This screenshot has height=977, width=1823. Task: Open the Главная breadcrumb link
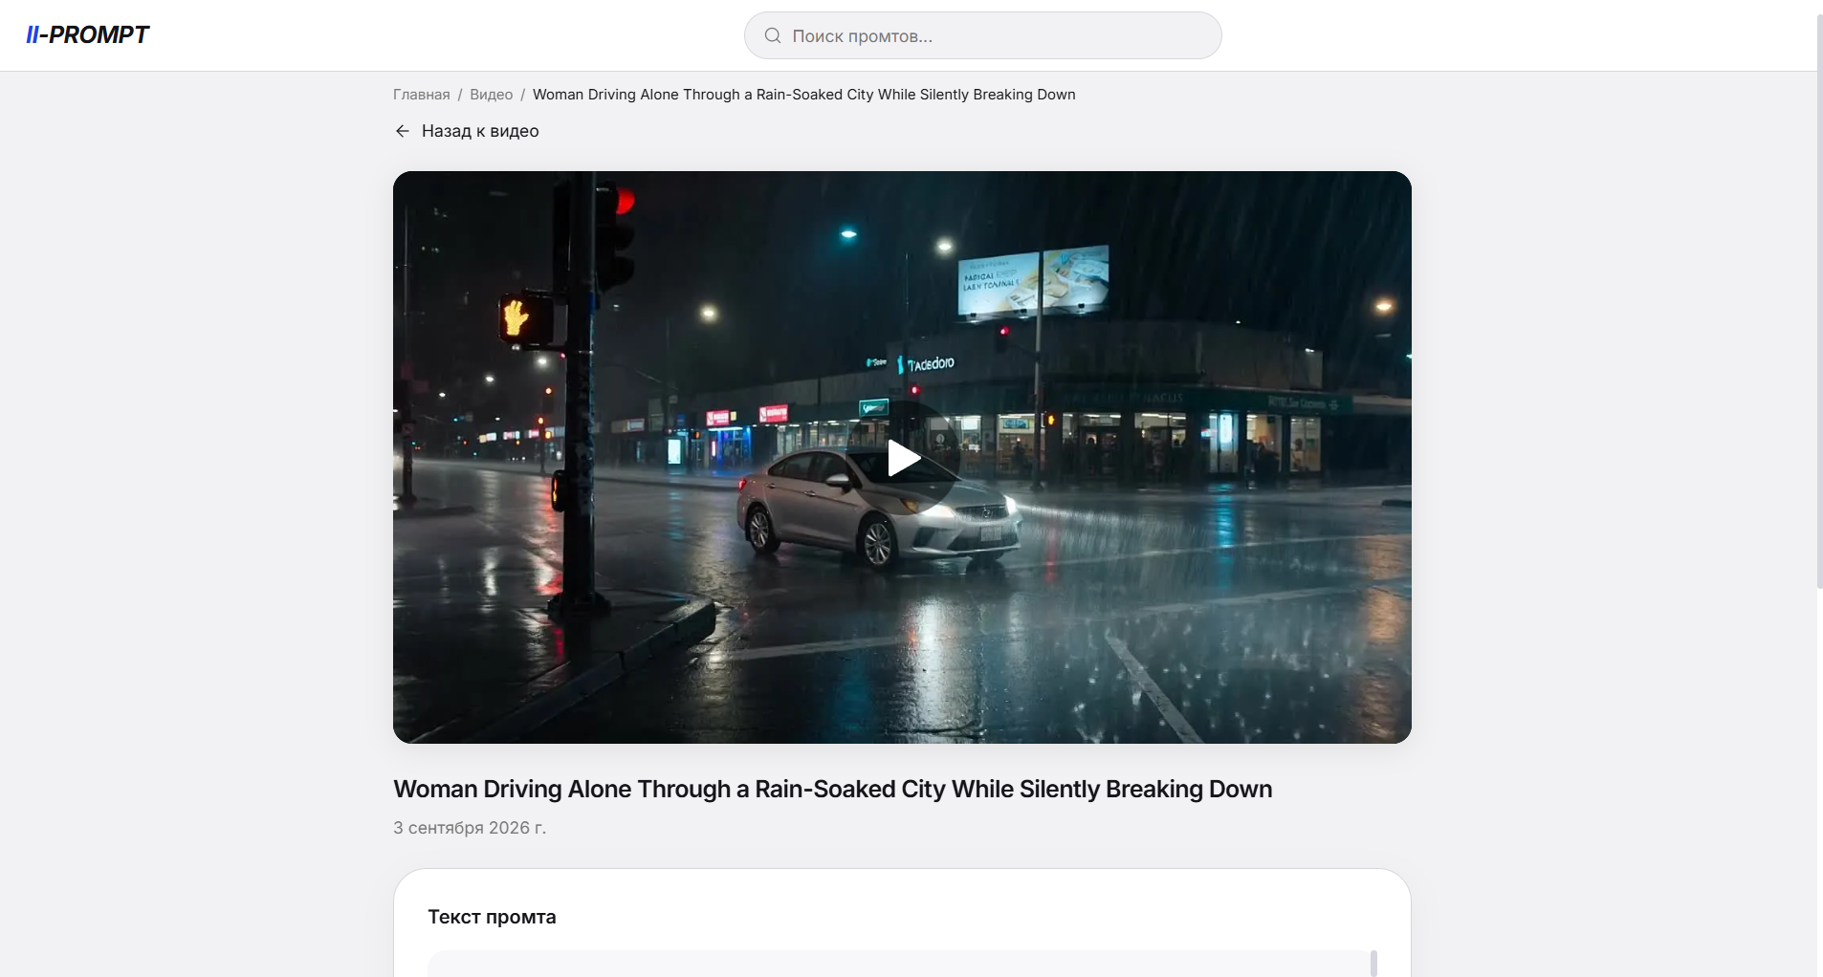pyautogui.click(x=421, y=95)
